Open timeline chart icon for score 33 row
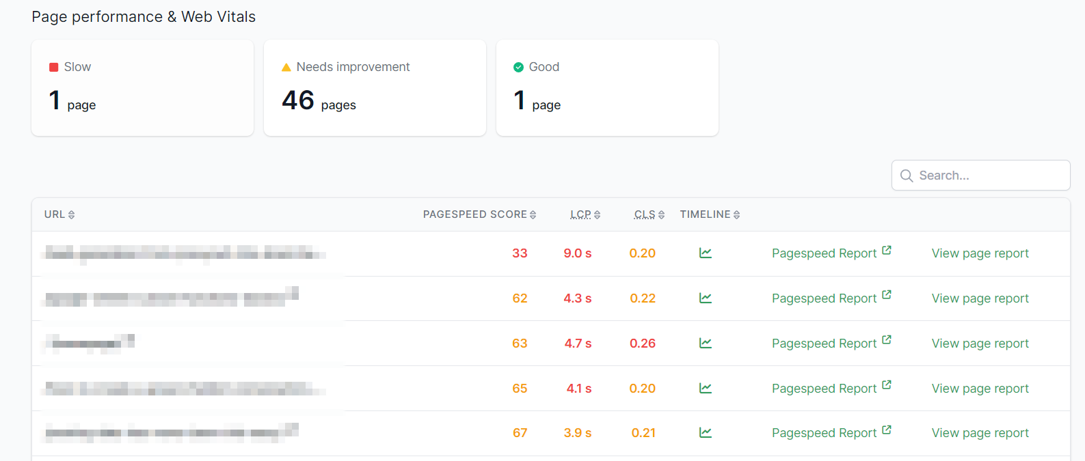Screen dimensions: 1085x461 [x=706, y=253]
